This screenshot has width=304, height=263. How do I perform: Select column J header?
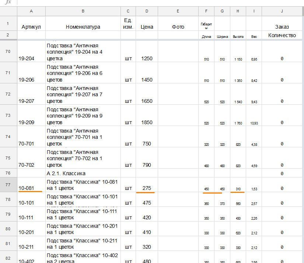click(282, 11)
